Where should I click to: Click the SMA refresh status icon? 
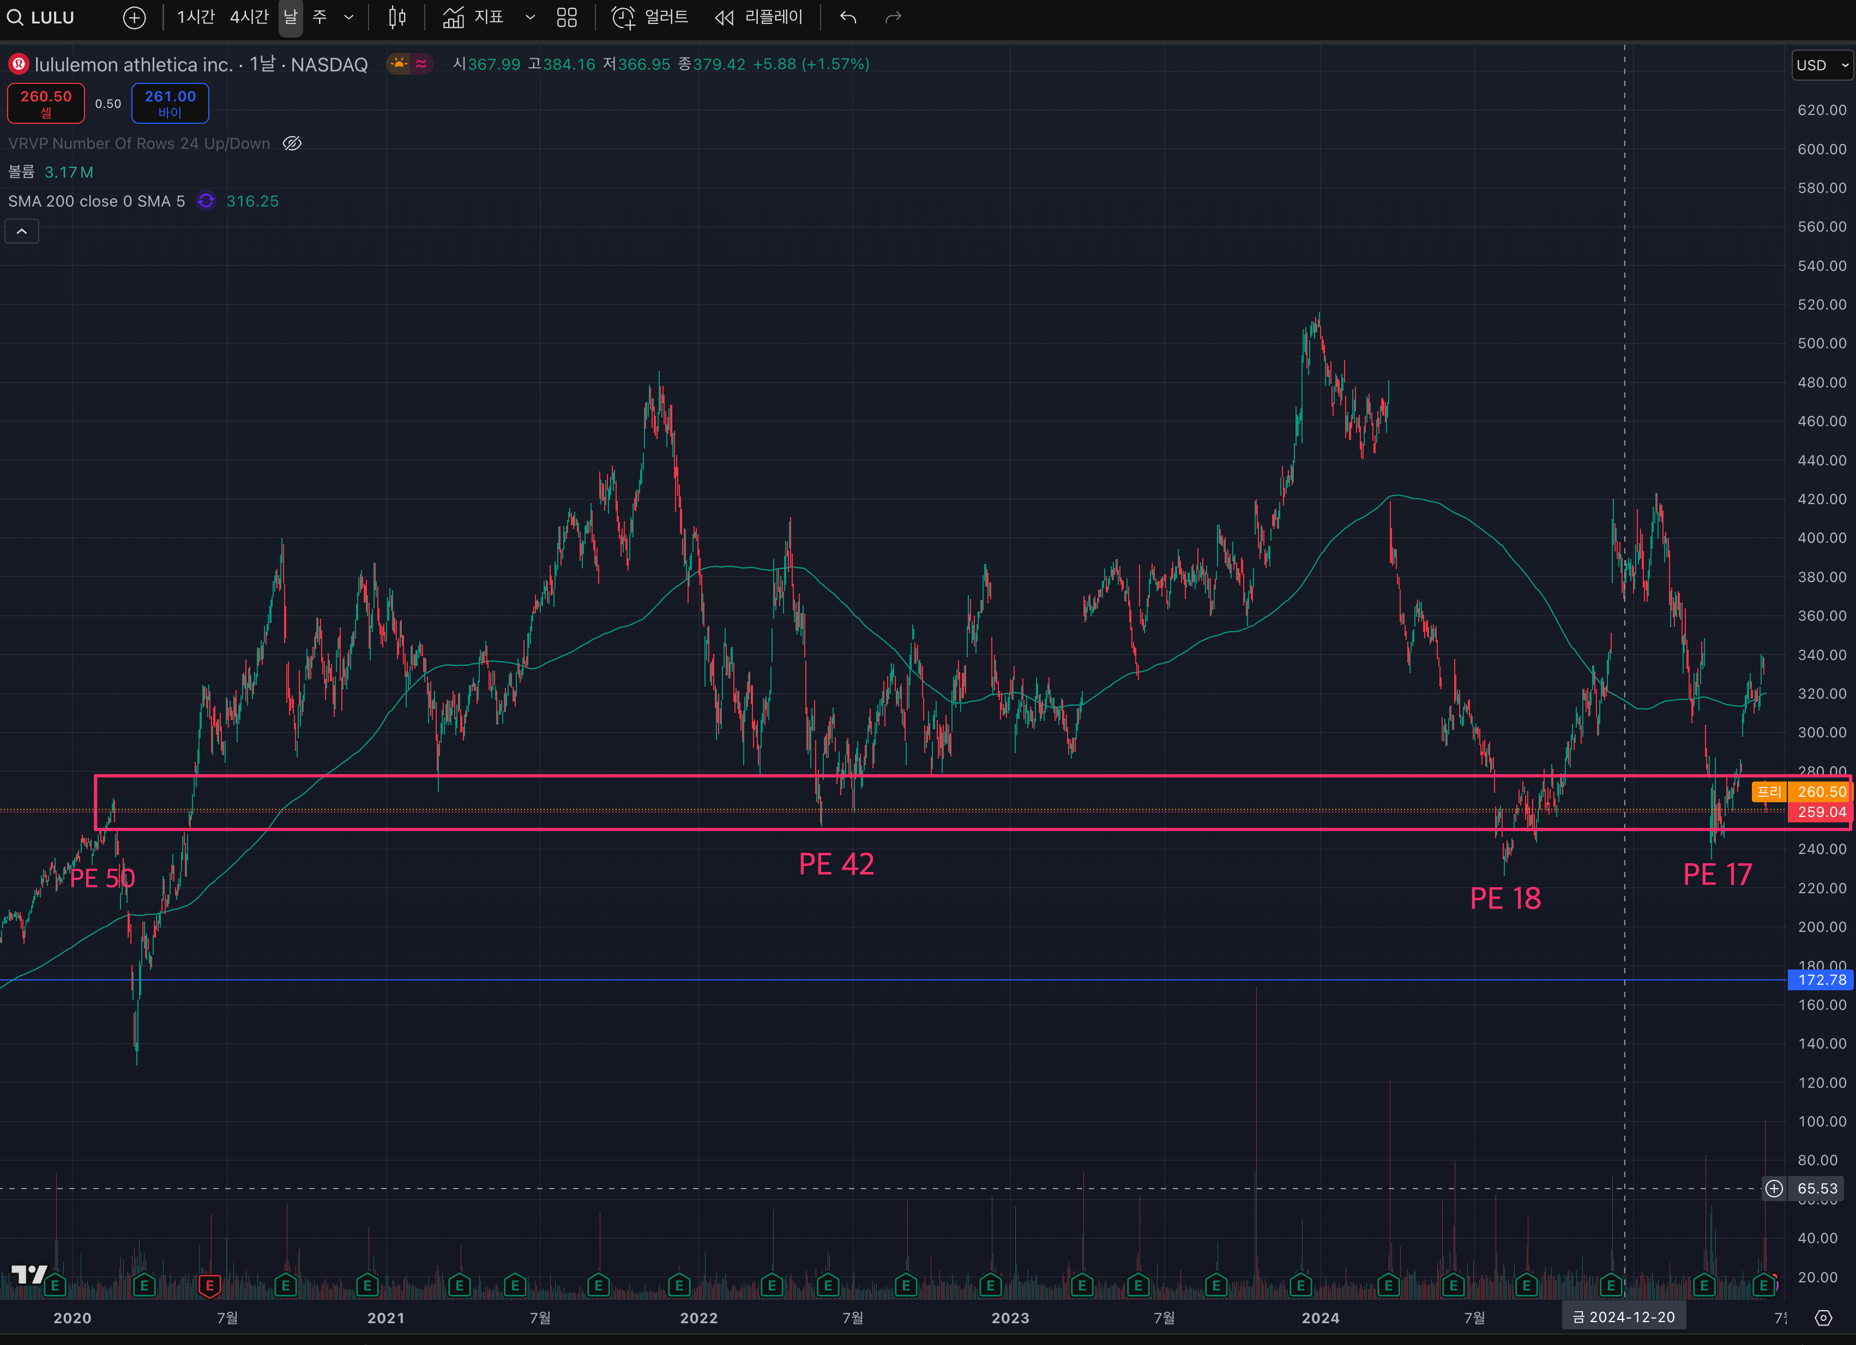coord(206,201)
